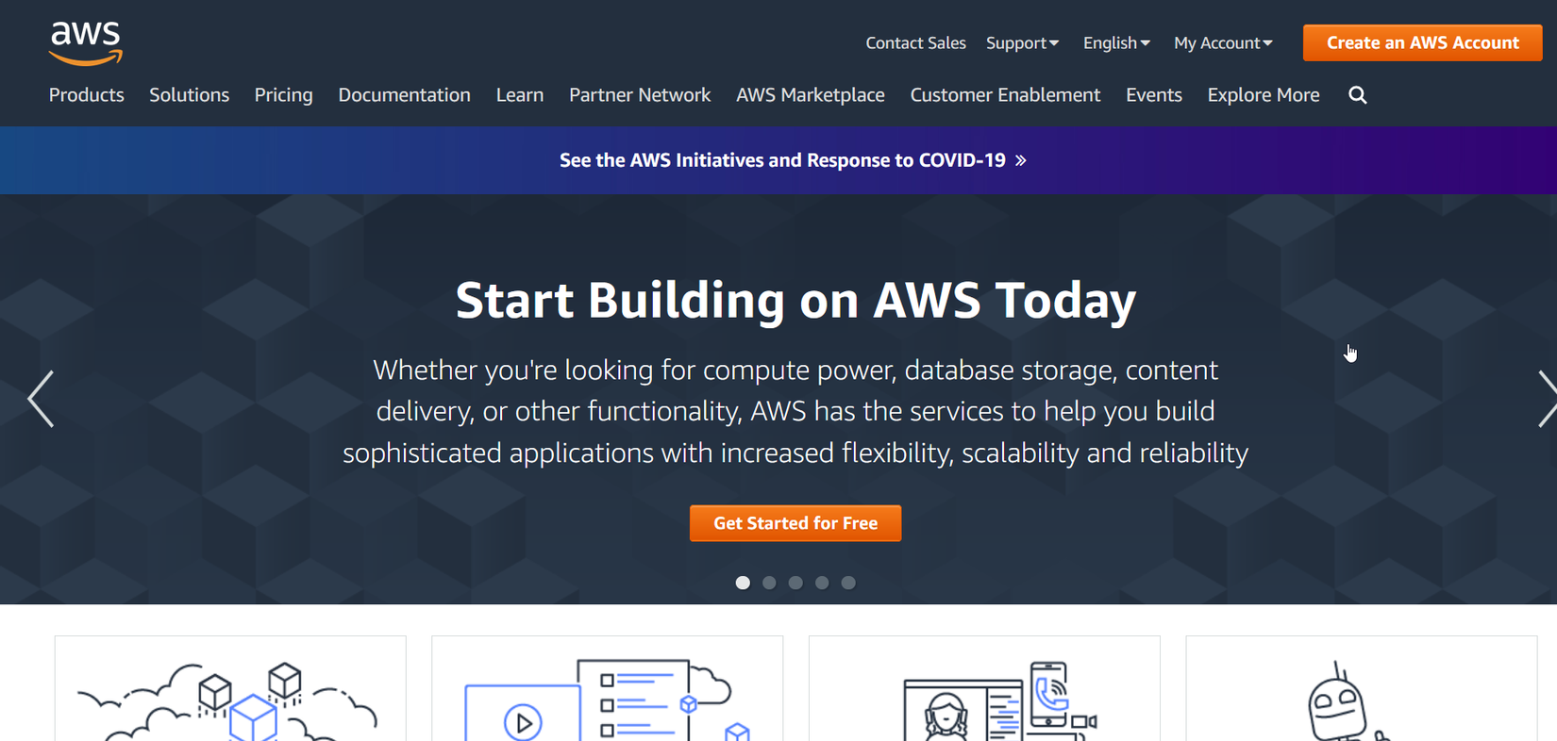Open the search magnifier in the navigation bar
Viewport: 1557px width, 741px height.
pos(1357,94)
